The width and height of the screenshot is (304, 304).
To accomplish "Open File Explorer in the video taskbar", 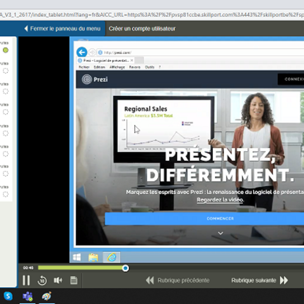I will (93, 258).
